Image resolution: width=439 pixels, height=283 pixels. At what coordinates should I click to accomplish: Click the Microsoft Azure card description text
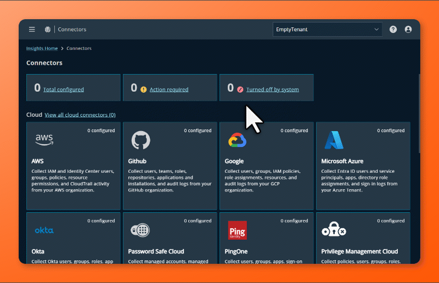pyautogui.click(x=359, y=180)
